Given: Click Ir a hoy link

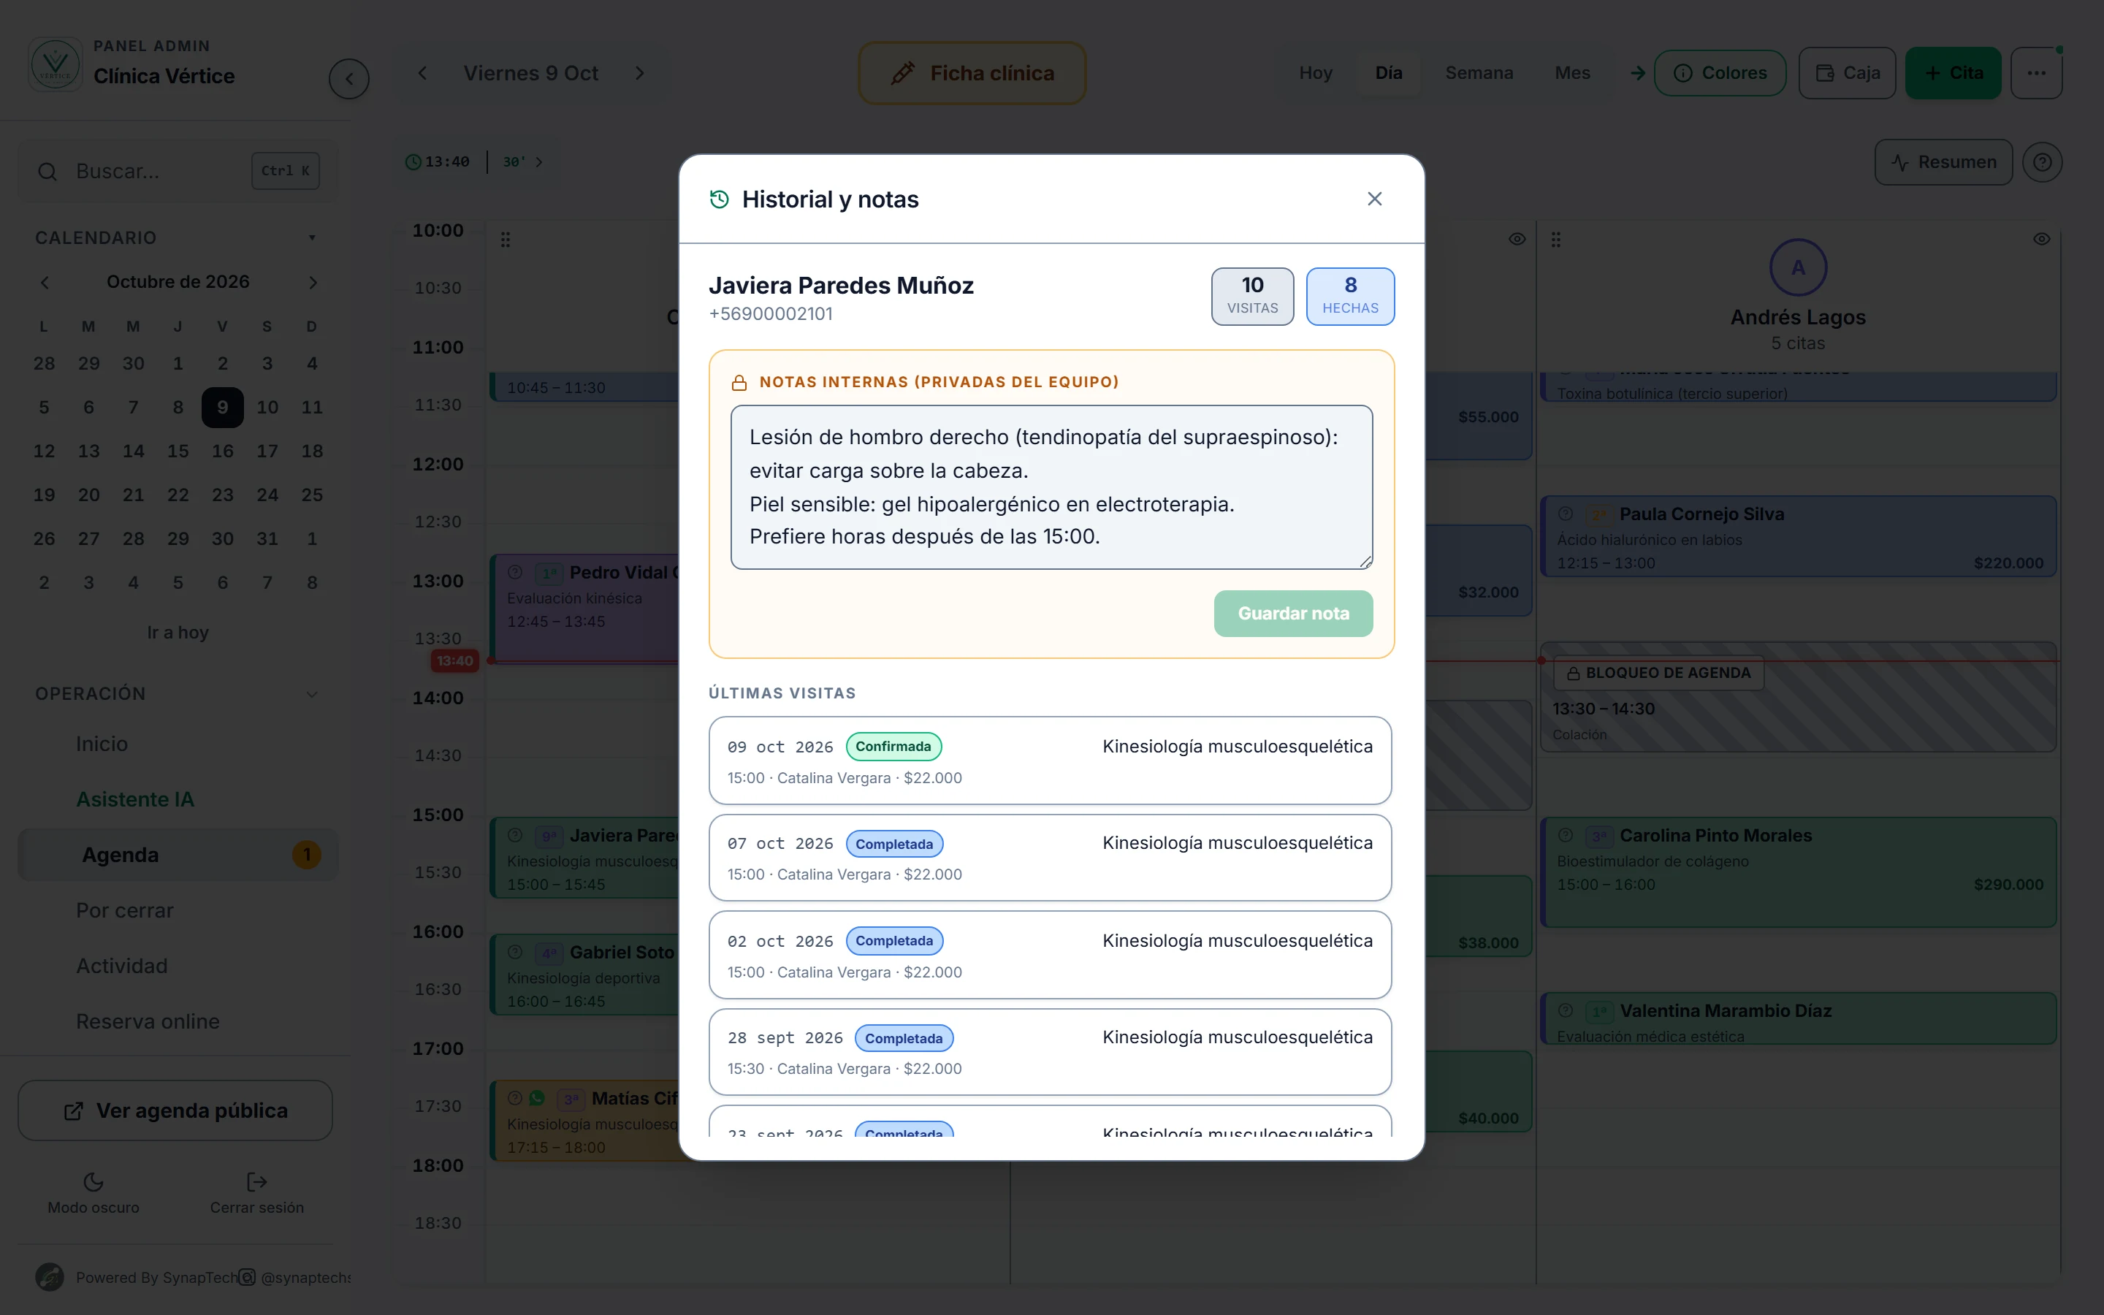Looking at the screenshot, I should pos(178,632).
